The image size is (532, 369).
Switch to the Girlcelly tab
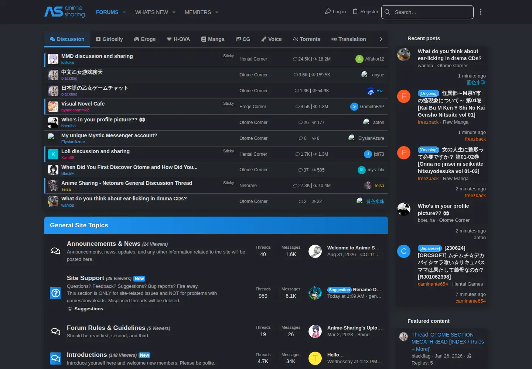[109, 39]
